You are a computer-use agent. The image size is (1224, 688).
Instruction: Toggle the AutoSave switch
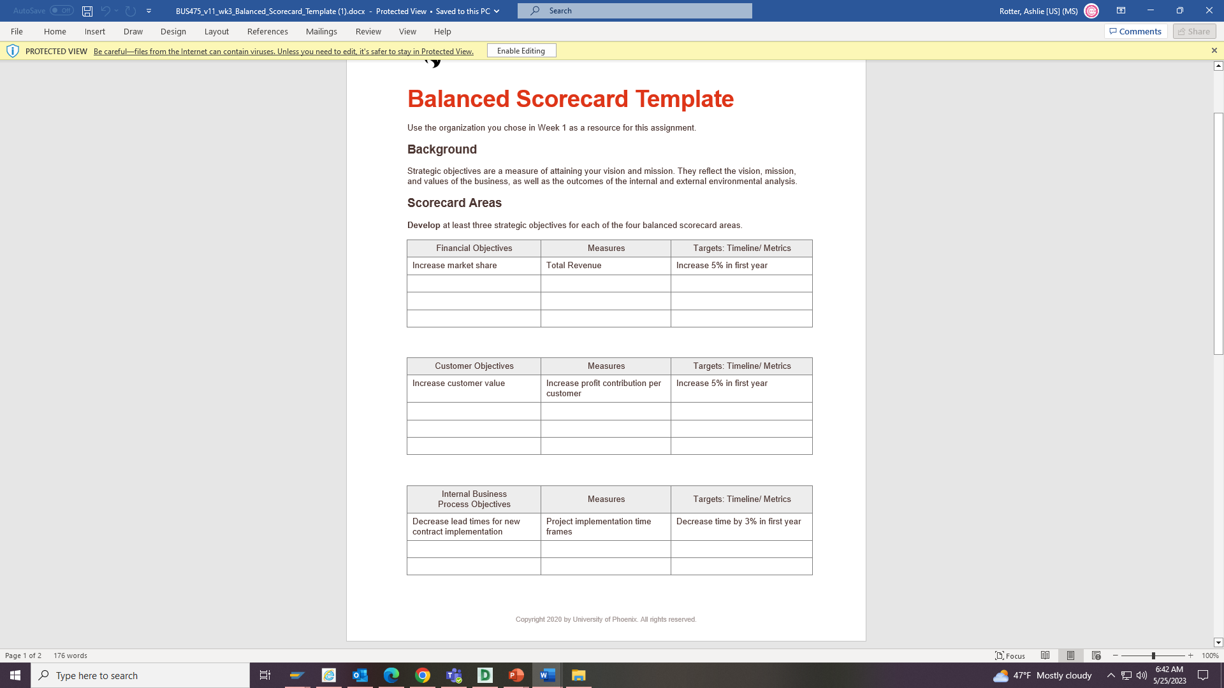point(62,11)
